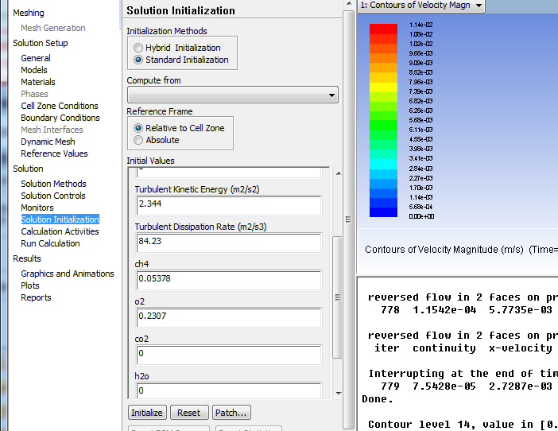The width and height of the screenshot is (558, 431).
Task: Click the Turbulent Dissipation Rate input field
Action: 227,243
